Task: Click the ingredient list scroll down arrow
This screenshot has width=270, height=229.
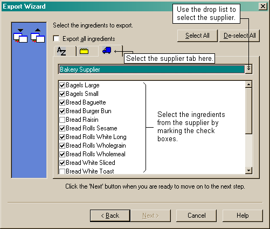Action: (x=248, y=170)
